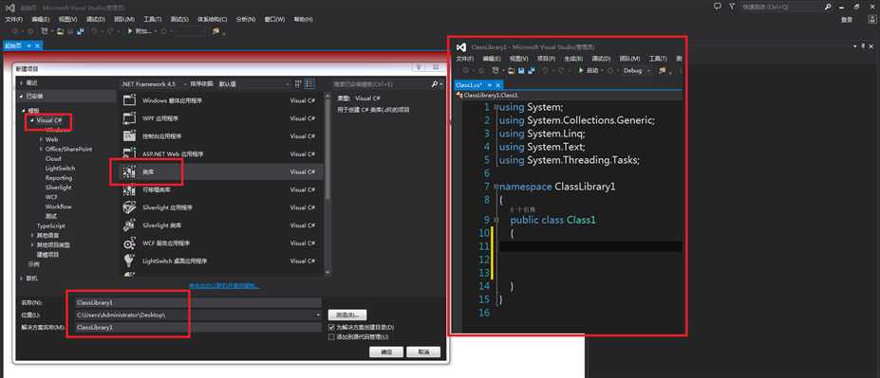Expand the Office/SharePoint tree node
This screenshot has height=378, width=880.
pos(41,149)
